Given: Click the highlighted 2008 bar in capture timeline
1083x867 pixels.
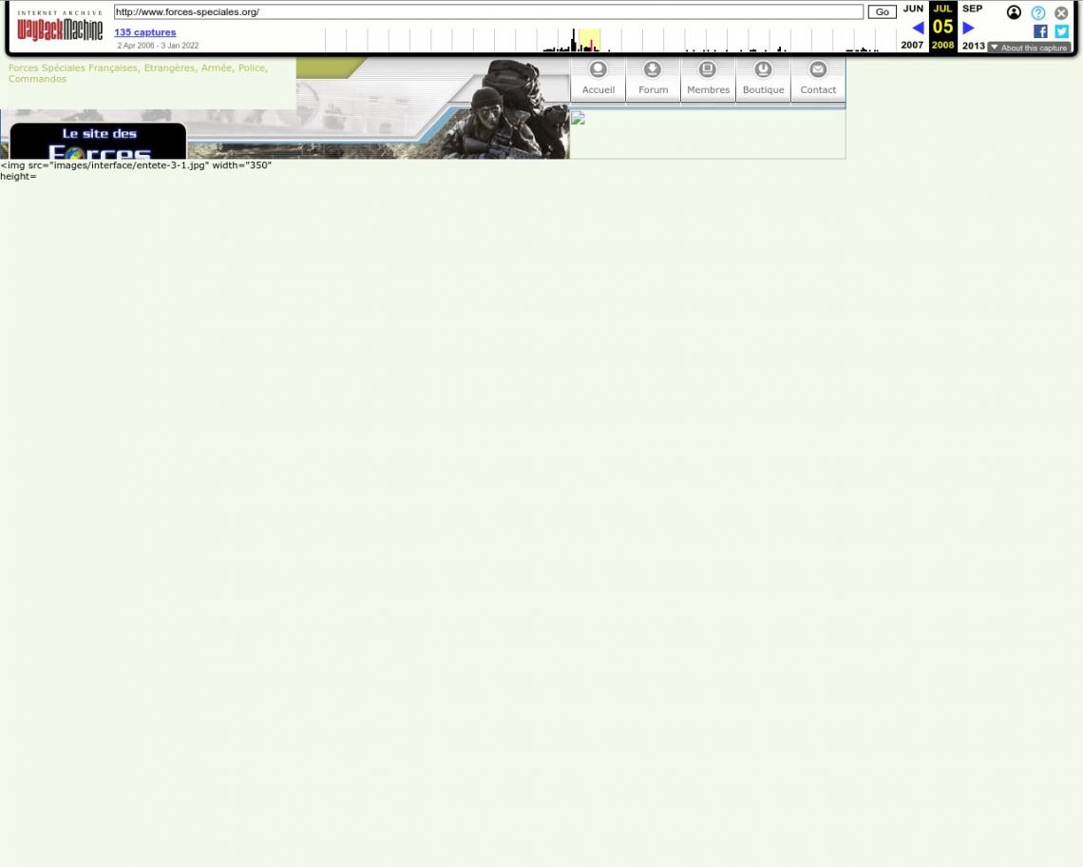Looking at the screenshot, I should coord(589,40).
